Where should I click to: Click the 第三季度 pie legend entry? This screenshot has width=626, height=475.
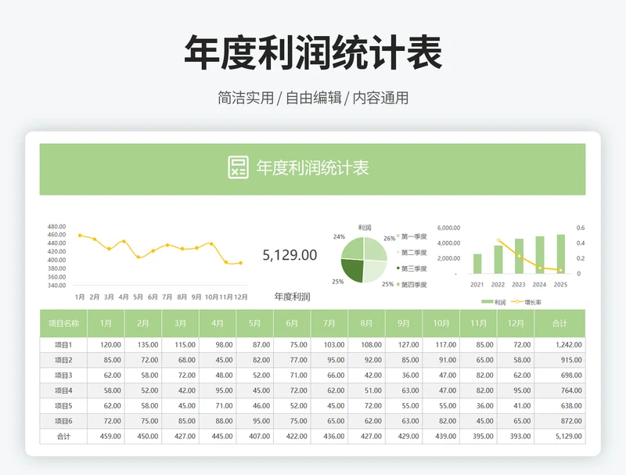(x=412, y=268)
